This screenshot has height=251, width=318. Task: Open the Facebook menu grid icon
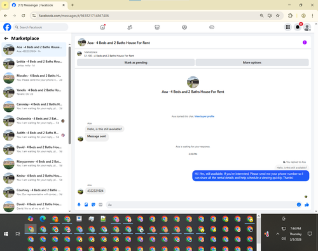pos(288,27)
